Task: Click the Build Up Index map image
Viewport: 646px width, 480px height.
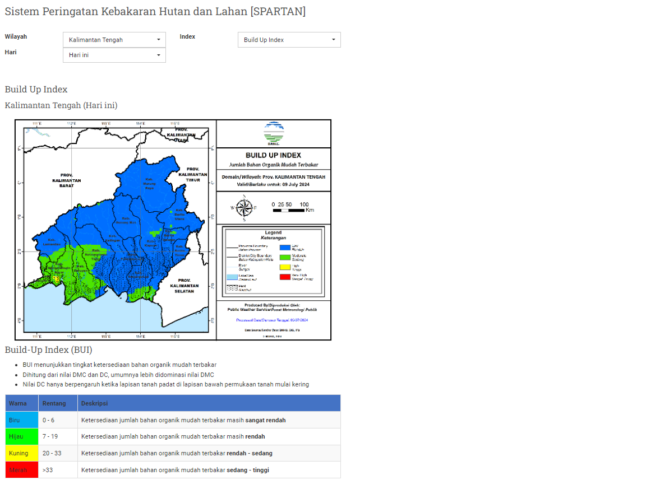Action: coord(173,230)
